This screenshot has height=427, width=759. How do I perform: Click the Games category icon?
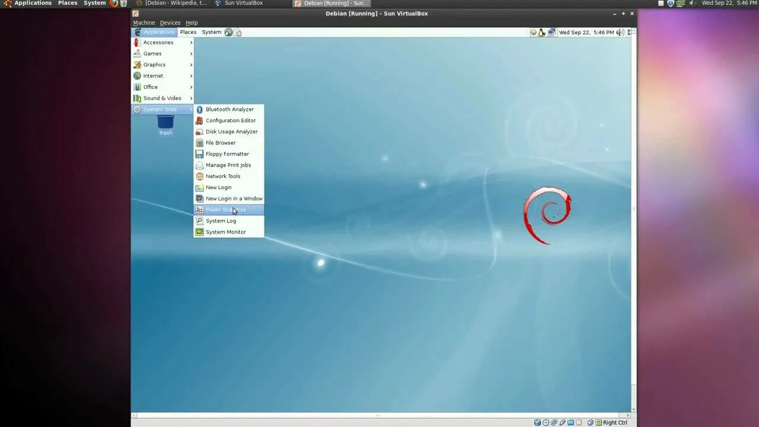138,53
